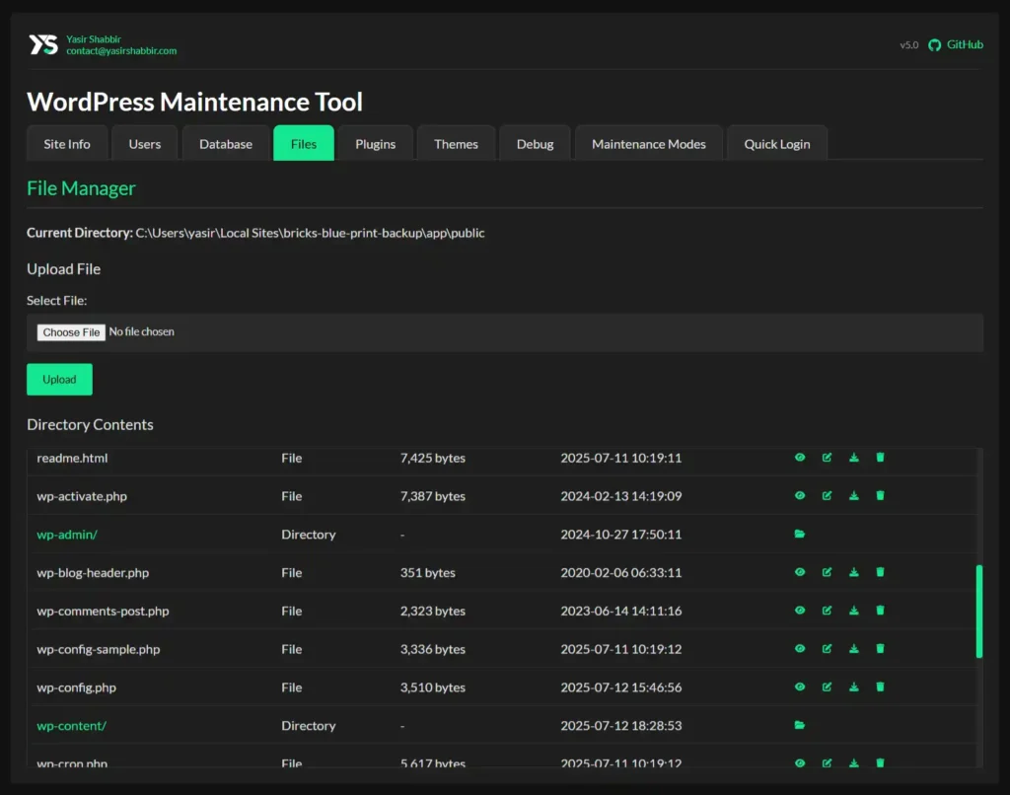Switch to the Site Info tab
1010x795 pixels.
point(67,144)
